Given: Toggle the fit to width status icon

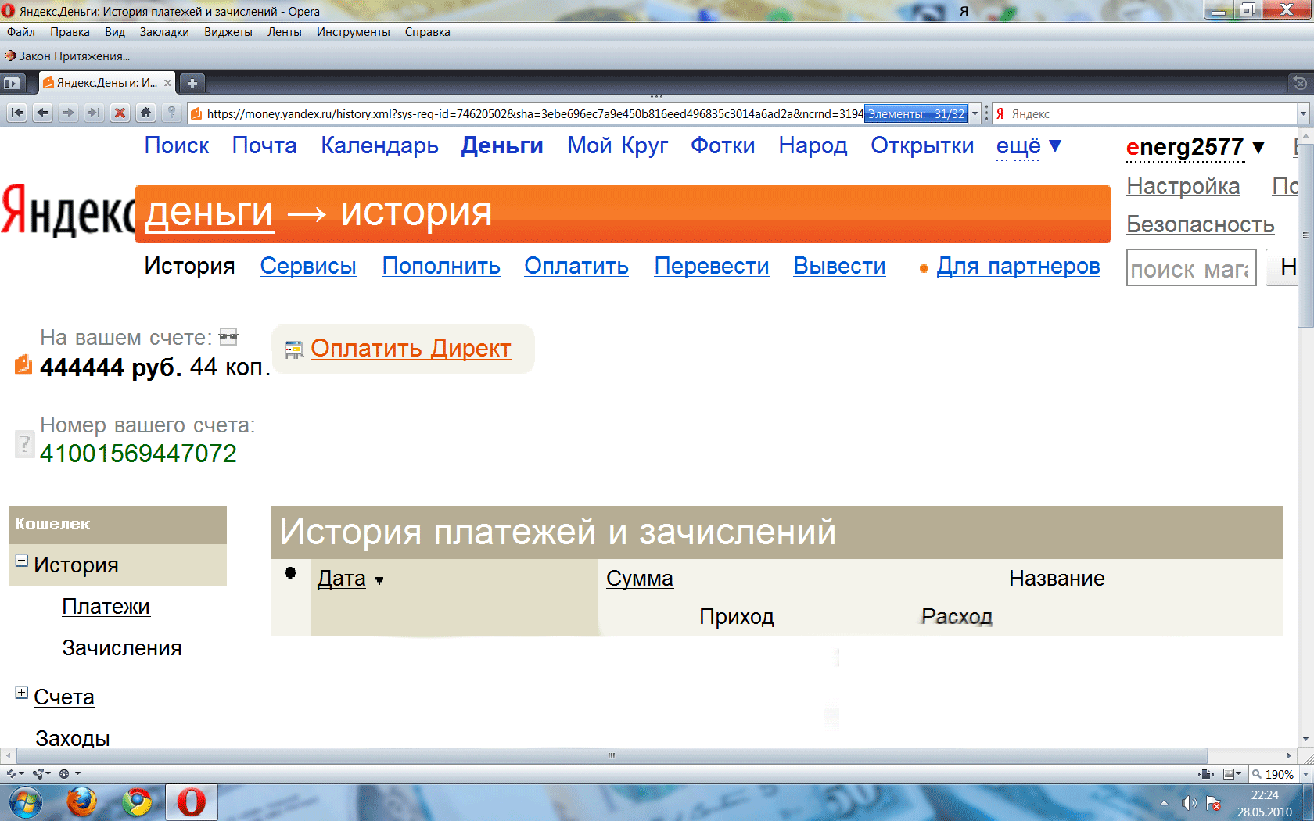Looking at the screenshot, I should tap(1206, 774).
